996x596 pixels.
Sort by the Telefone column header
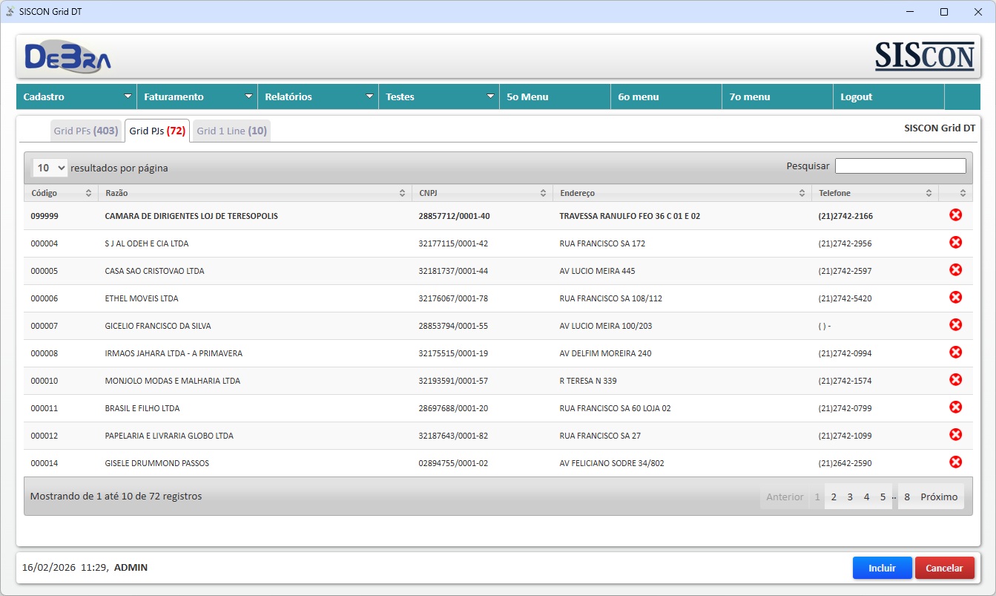(874, 193)
